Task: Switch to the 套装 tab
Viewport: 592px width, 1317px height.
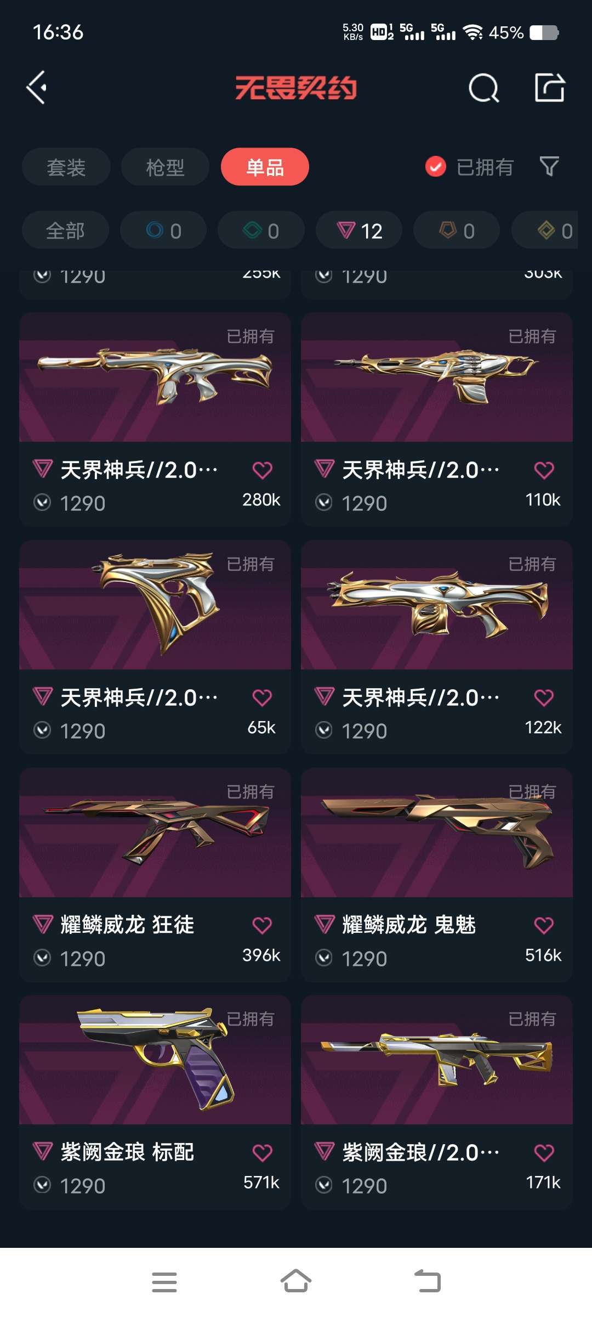Action: pyautogui.click(x=66, y=167)
